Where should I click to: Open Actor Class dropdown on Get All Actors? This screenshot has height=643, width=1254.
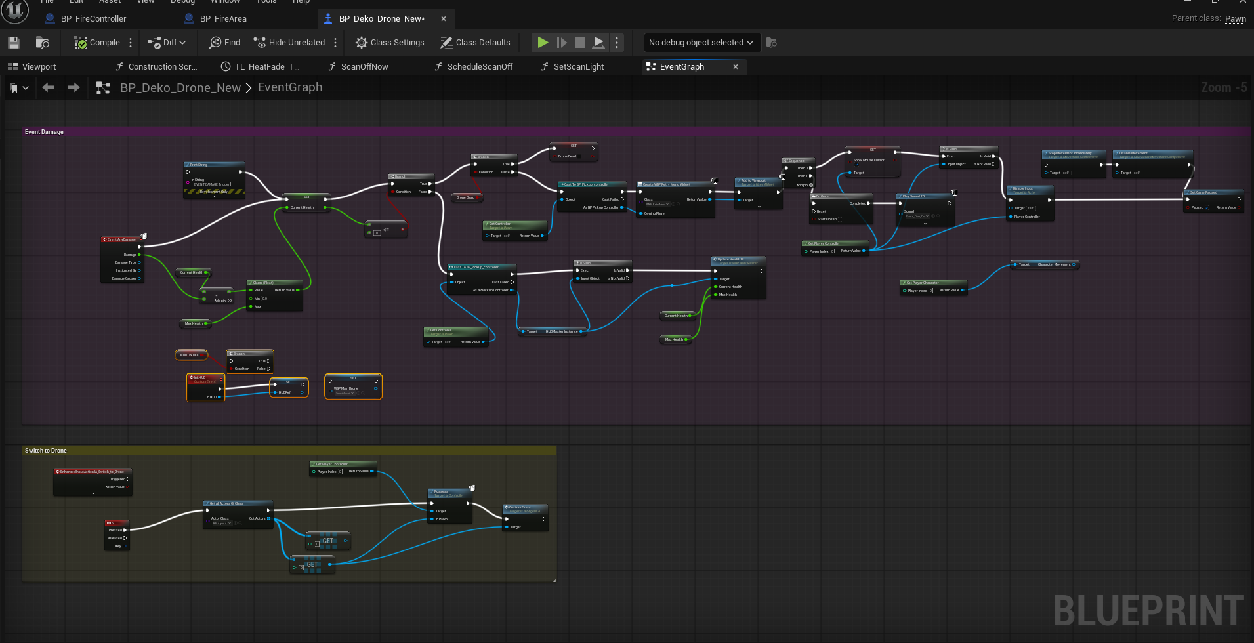tap(222, 523)
